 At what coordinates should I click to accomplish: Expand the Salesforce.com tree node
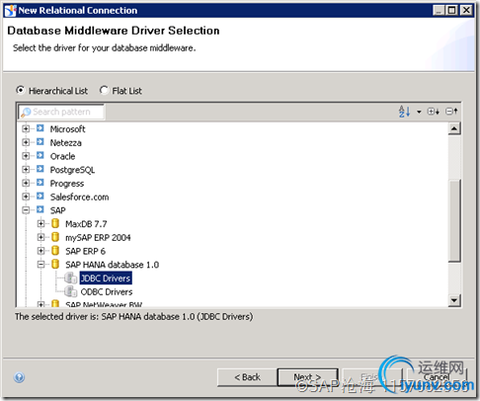pos(26,197)
